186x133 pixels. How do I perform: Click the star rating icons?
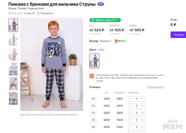(15, 13)
